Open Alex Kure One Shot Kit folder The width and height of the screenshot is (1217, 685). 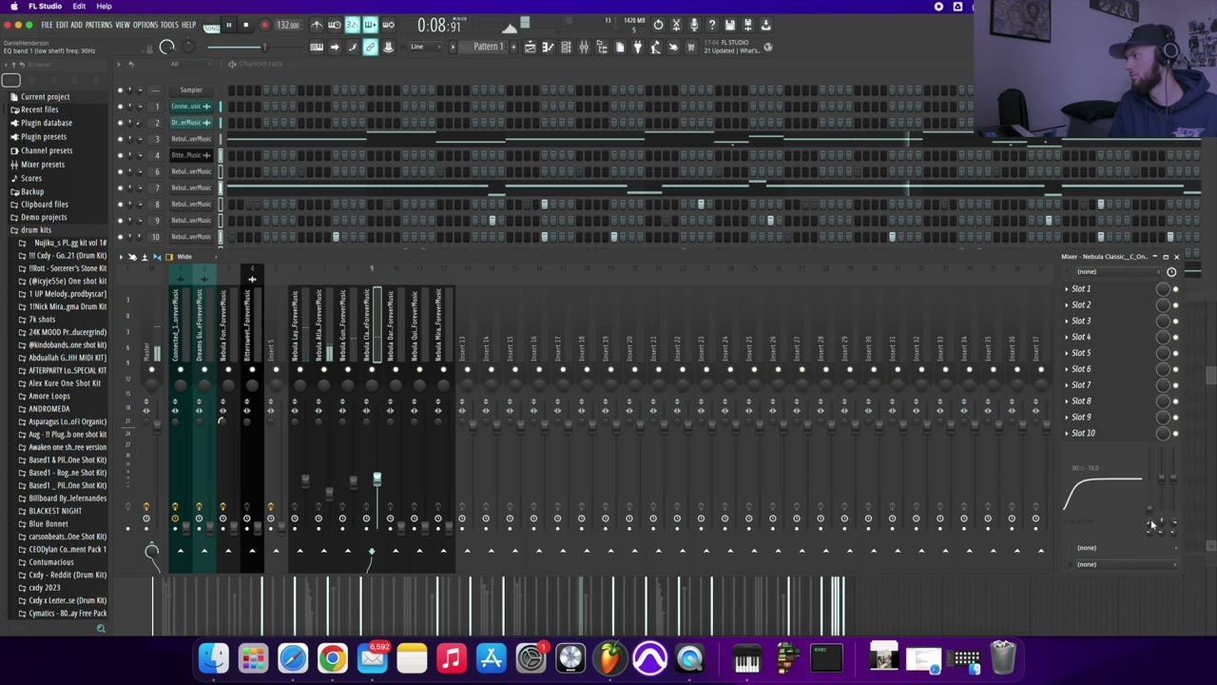click(64, 383)
